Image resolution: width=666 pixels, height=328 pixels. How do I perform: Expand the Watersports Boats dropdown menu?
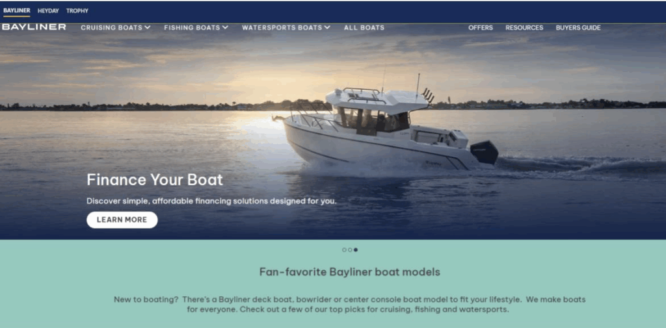(286, 27)
